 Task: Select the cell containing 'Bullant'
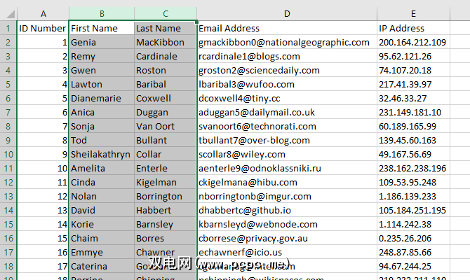(166, 140)
